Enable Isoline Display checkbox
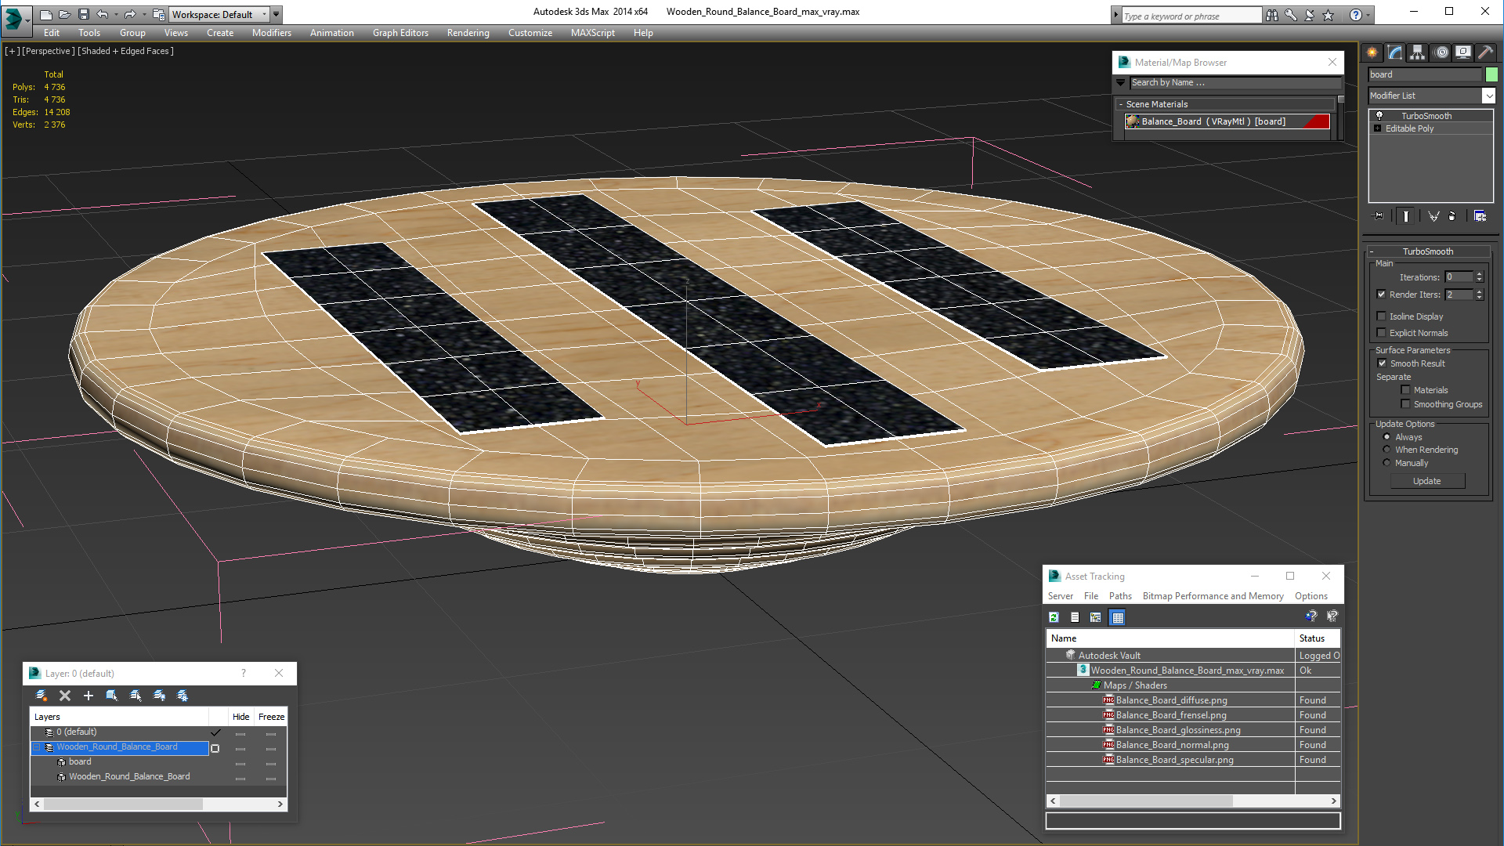 (1382, 316)
